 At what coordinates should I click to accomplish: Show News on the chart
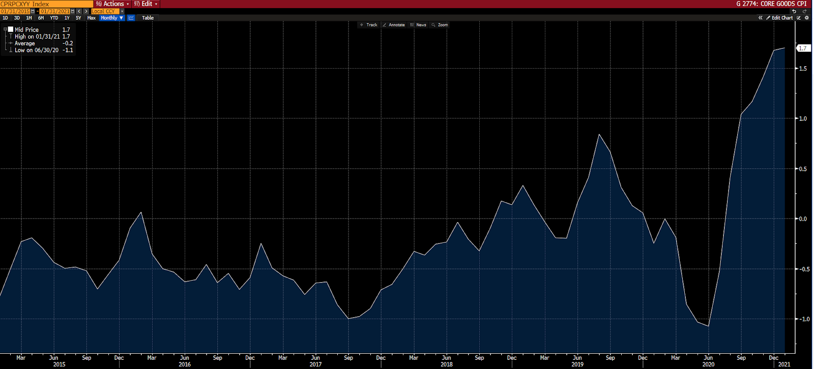[x=418, y=25]
